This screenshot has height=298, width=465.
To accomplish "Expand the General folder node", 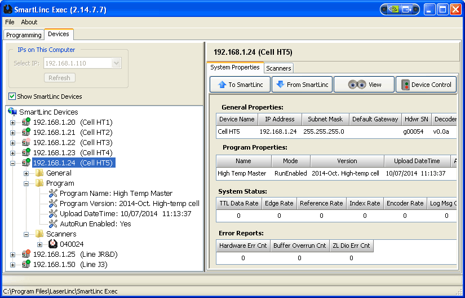I will tap(26, 173).
